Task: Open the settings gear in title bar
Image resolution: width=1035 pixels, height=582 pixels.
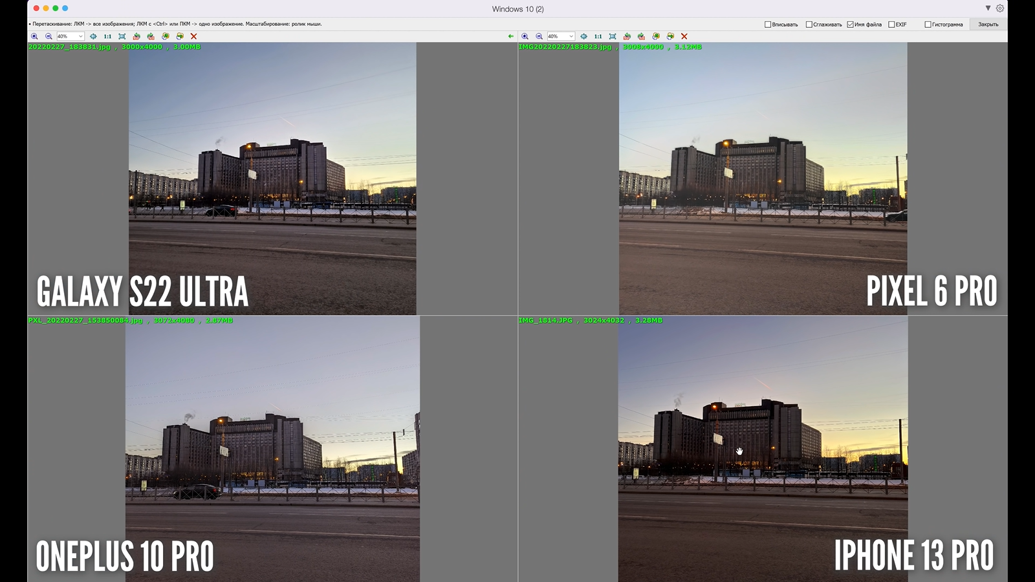Action: click(1000, 8)
